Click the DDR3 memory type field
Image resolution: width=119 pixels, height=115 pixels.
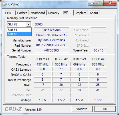(x=70, y=24)
